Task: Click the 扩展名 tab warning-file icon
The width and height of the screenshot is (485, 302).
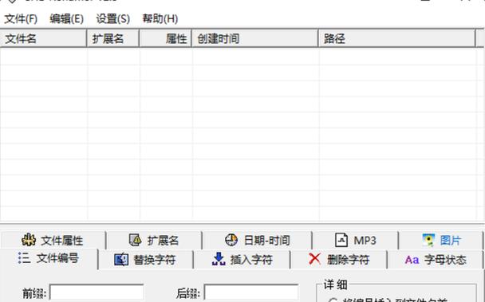Action: 135,240
